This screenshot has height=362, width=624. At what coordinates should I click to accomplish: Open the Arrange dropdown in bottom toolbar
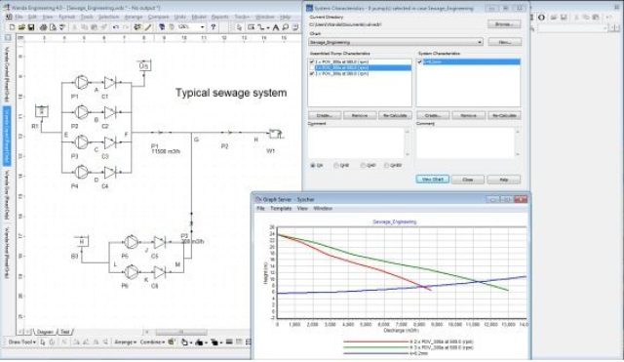(125, 342)
